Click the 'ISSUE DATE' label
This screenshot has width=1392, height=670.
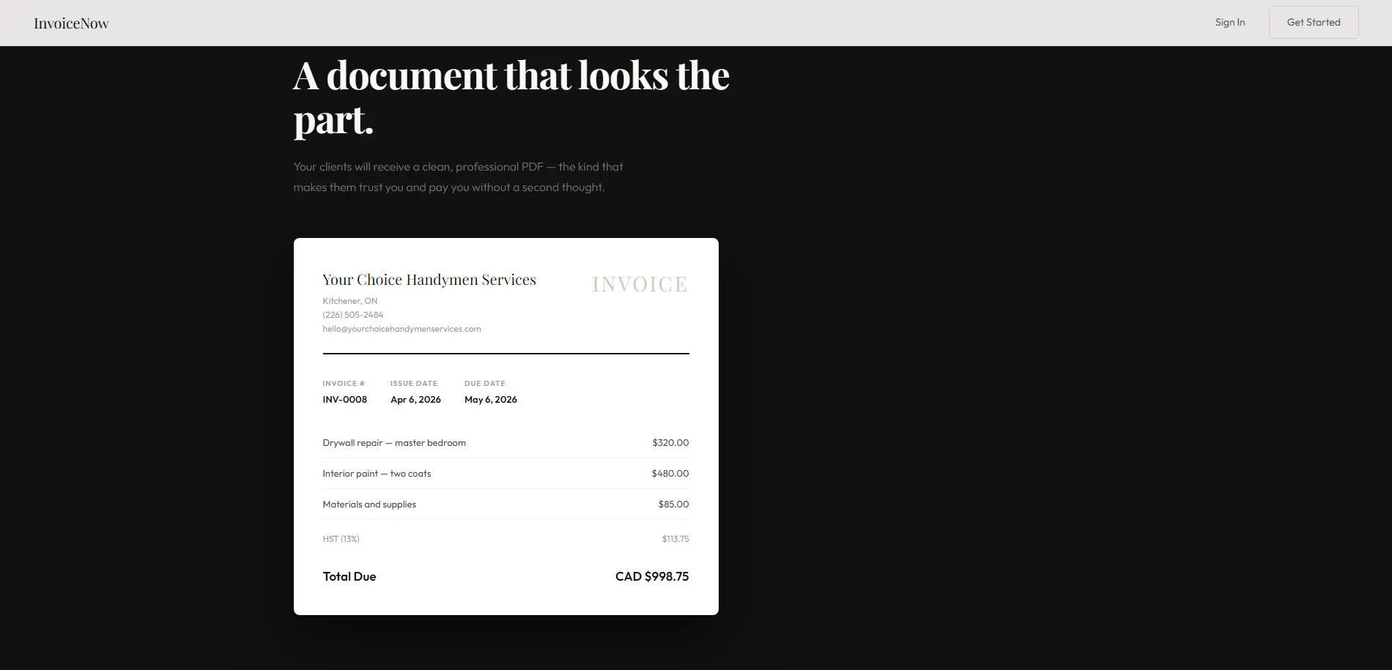point(414,384)
